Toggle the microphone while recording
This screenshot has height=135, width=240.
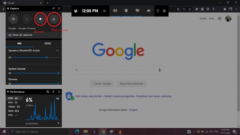(54, 19)
